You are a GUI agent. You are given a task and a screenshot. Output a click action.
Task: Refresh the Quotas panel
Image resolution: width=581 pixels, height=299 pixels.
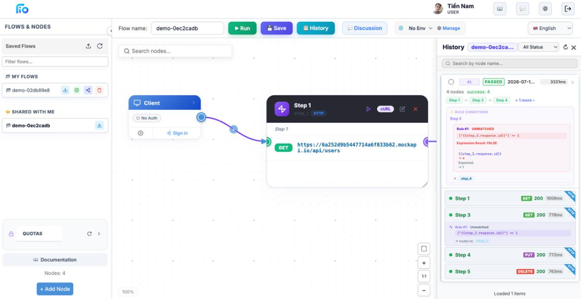89,234
